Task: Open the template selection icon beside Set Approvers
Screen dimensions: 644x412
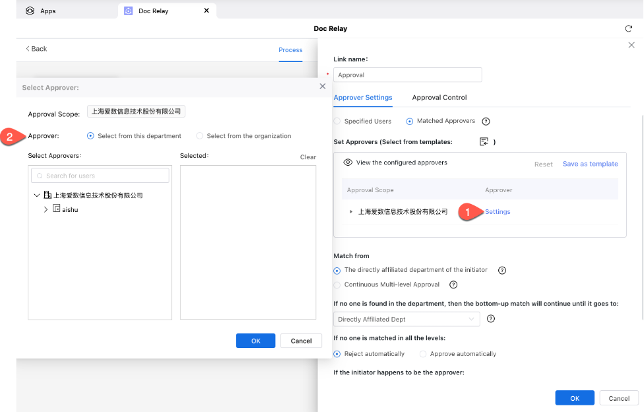Action: (484, 142)
